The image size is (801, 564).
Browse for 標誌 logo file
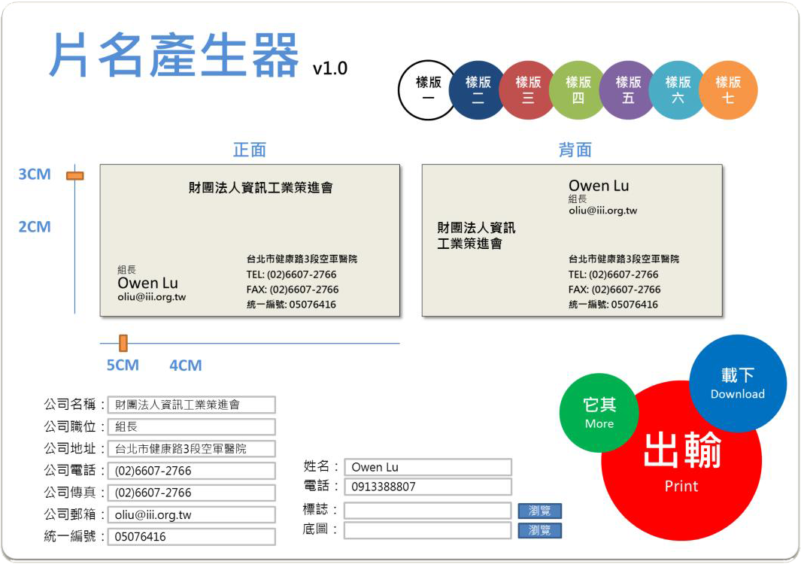[x=539, y=511]
